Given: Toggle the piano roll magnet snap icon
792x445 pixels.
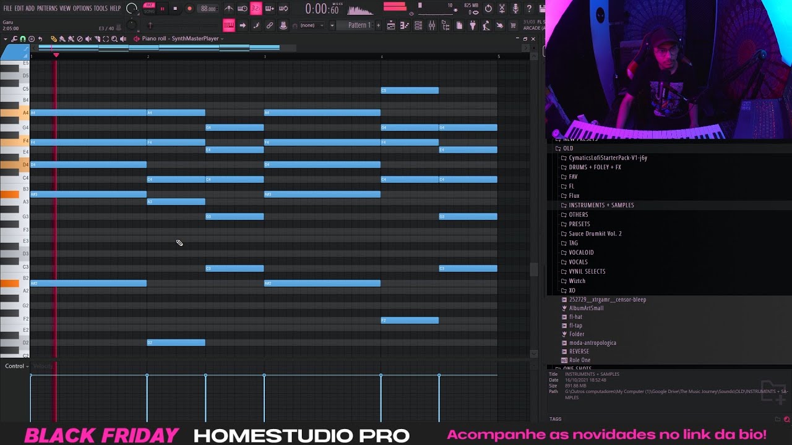Looking at the screenshot, I should pos(23,39).
